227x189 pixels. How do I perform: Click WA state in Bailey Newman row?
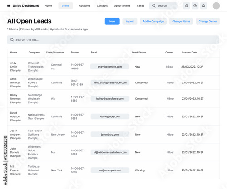(x=53, y=99)
